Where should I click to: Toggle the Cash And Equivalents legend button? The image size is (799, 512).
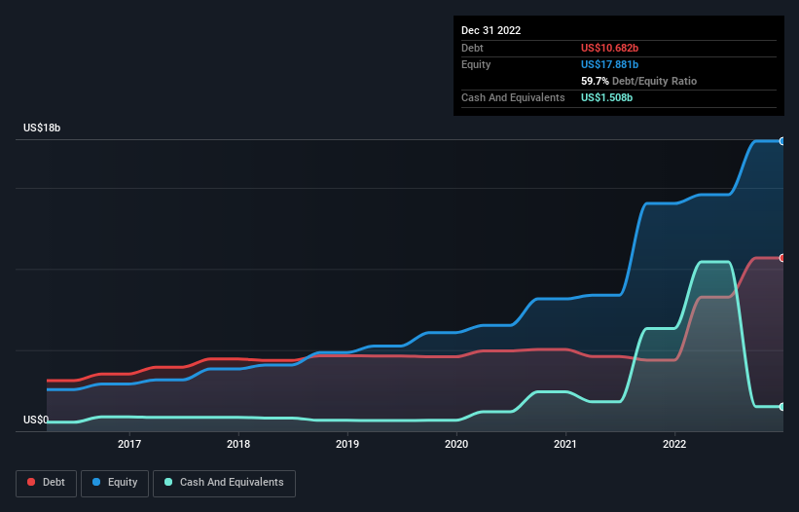click(x=224, y=483)
